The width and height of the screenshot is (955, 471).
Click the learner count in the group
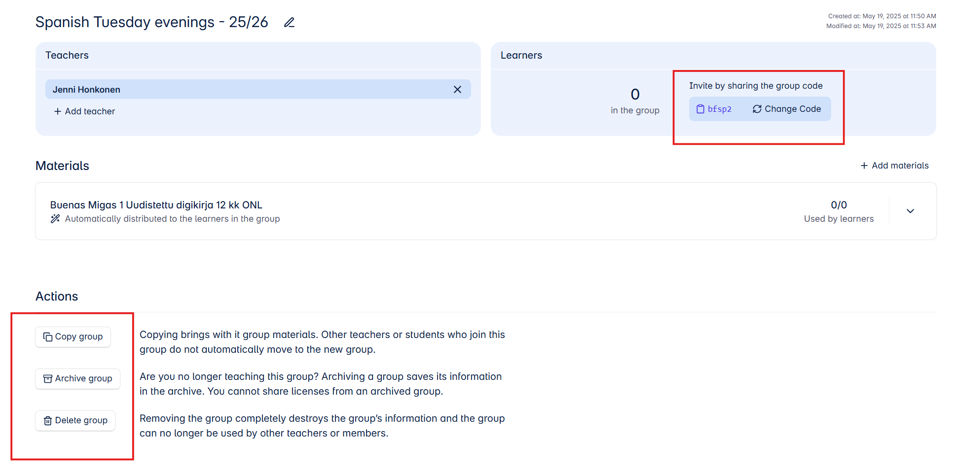635,95
